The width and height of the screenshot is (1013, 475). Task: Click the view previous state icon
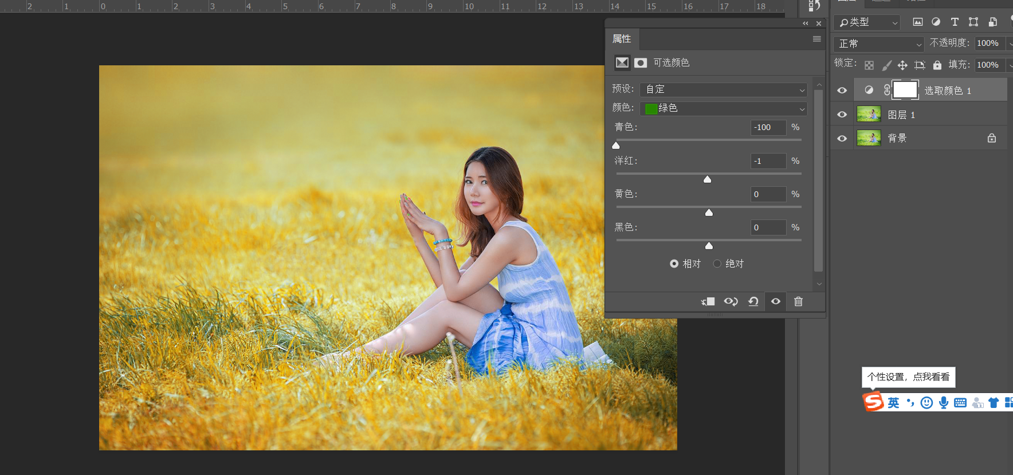[731, 301]
